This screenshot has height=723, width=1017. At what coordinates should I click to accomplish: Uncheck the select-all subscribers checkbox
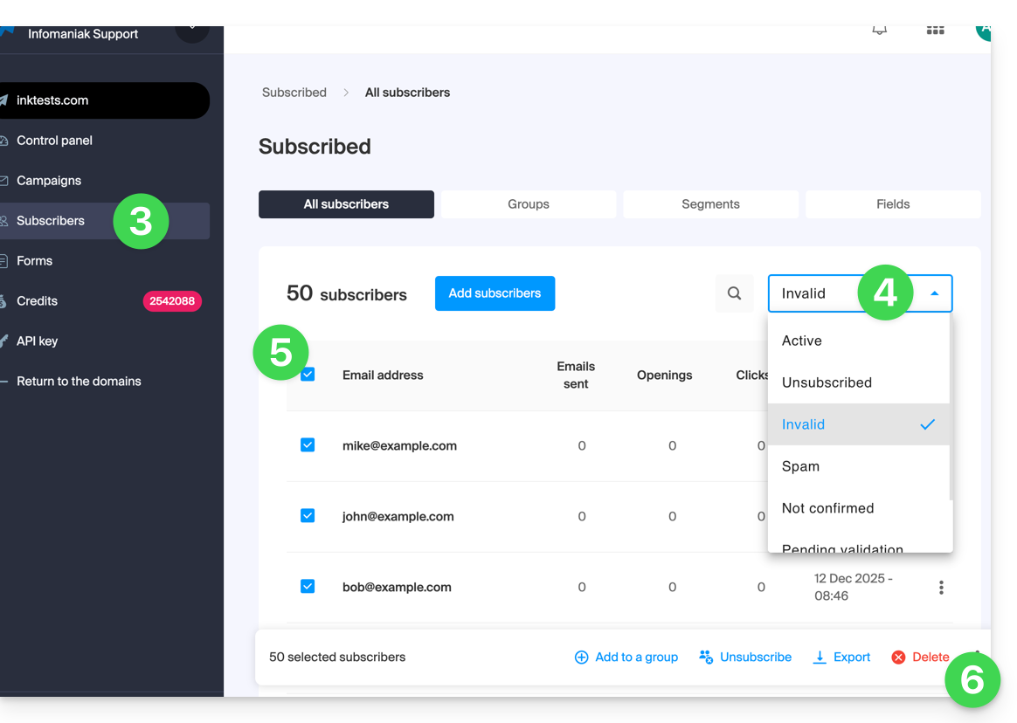tap(308, 375)
